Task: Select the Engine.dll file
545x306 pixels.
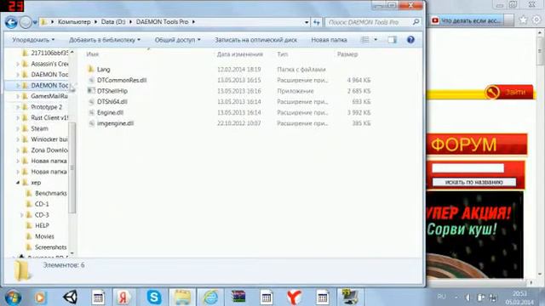Action: pos(110,112)
